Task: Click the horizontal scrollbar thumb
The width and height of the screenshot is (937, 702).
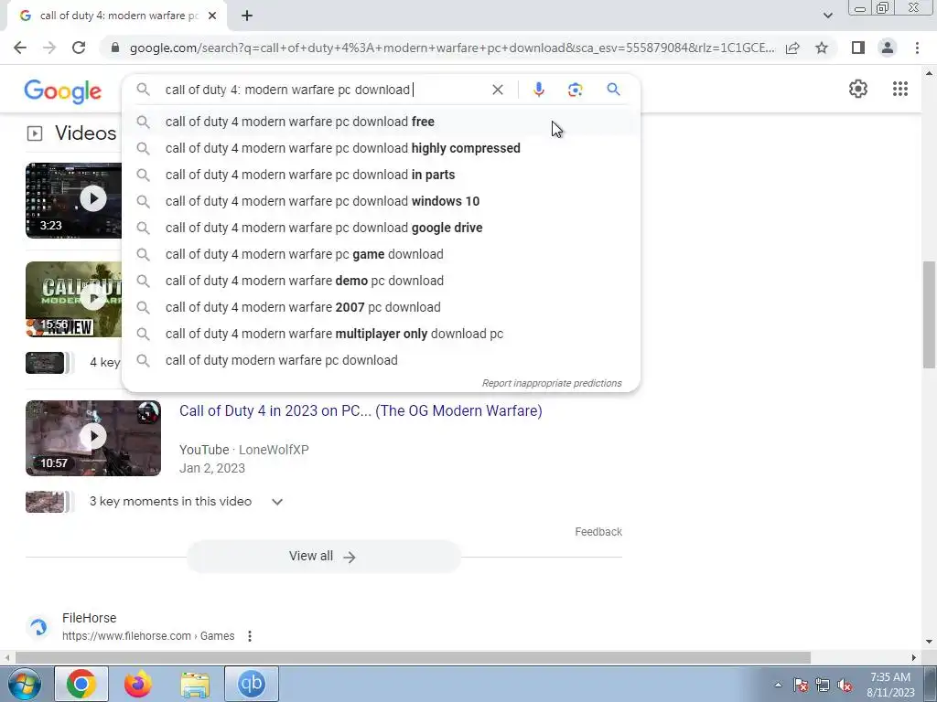Action: pyautogui.click(x=413, y=658)
